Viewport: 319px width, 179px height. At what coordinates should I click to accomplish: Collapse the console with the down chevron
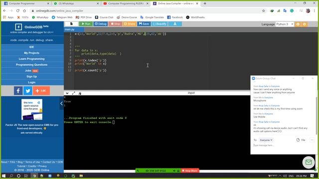click(67, 93)
